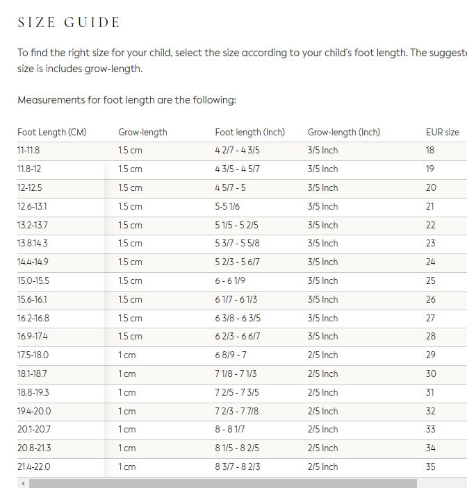Click the Foot Length (CM) column header
This screenshot has width=467, height=488.
click(x=52, y=132)
